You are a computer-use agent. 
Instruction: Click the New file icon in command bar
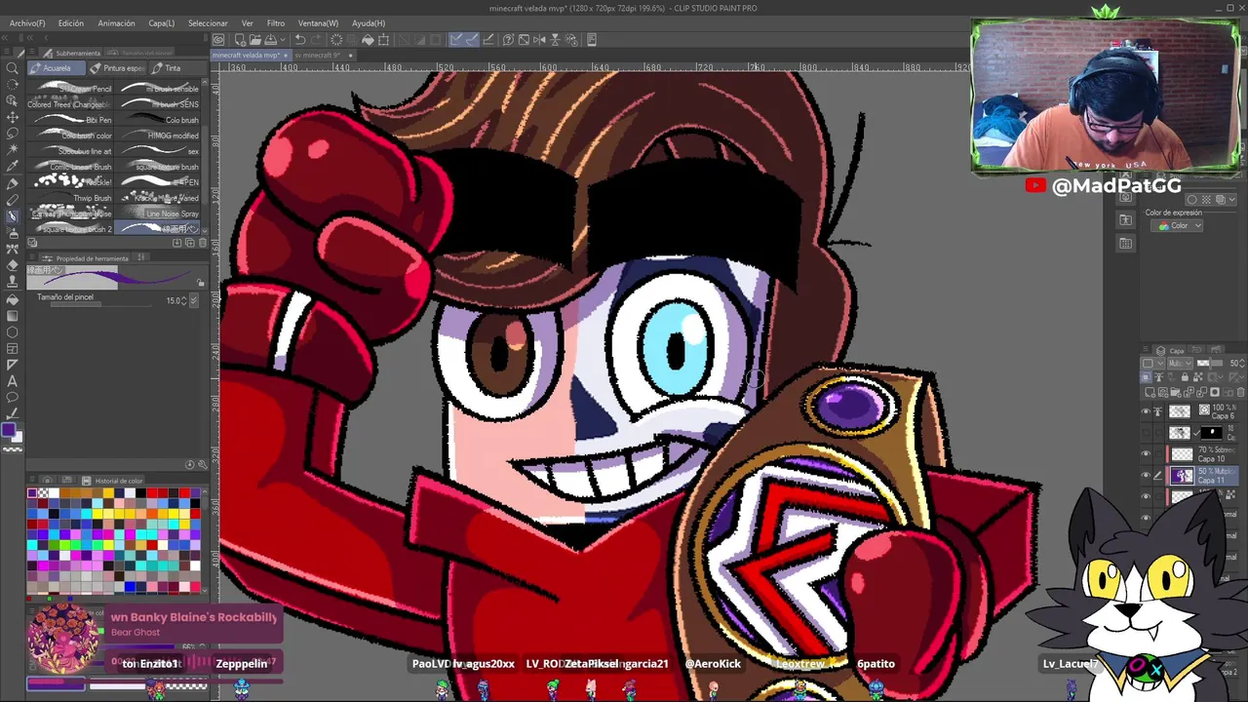pos(240,40)
